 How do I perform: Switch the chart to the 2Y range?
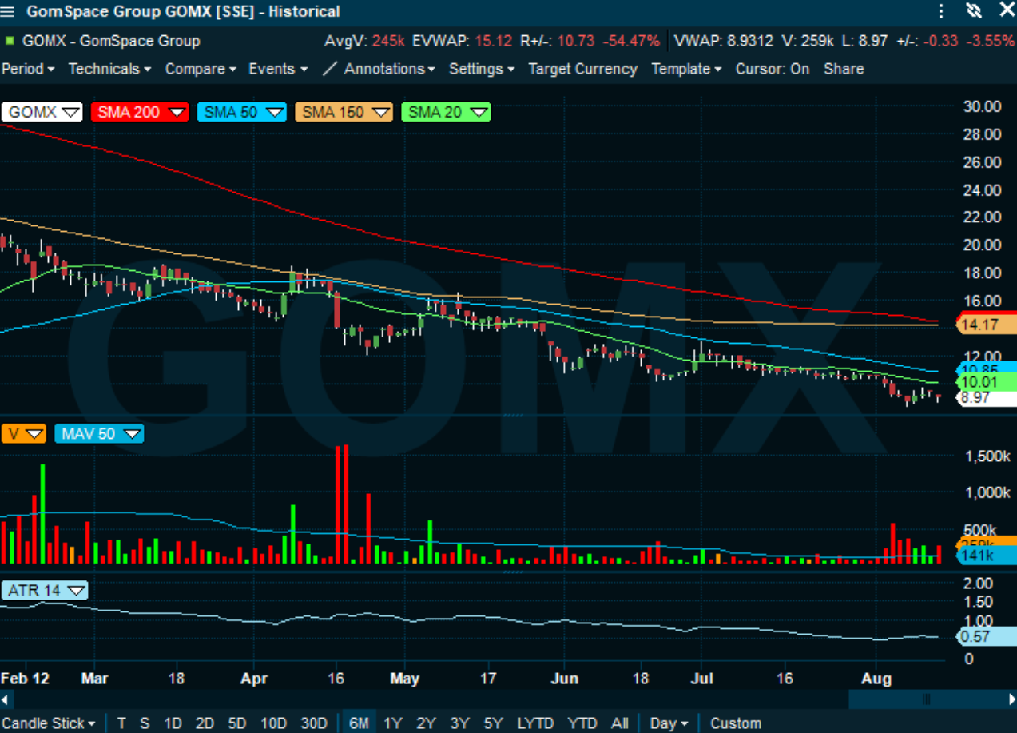pos(427,723)
